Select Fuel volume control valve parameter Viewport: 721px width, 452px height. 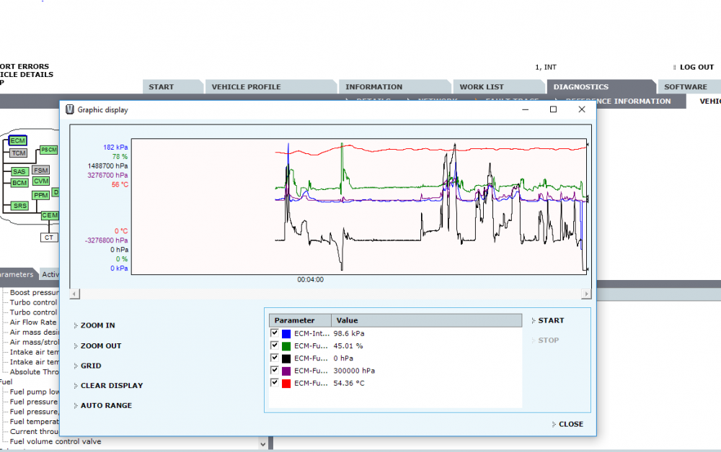point(56,441)
